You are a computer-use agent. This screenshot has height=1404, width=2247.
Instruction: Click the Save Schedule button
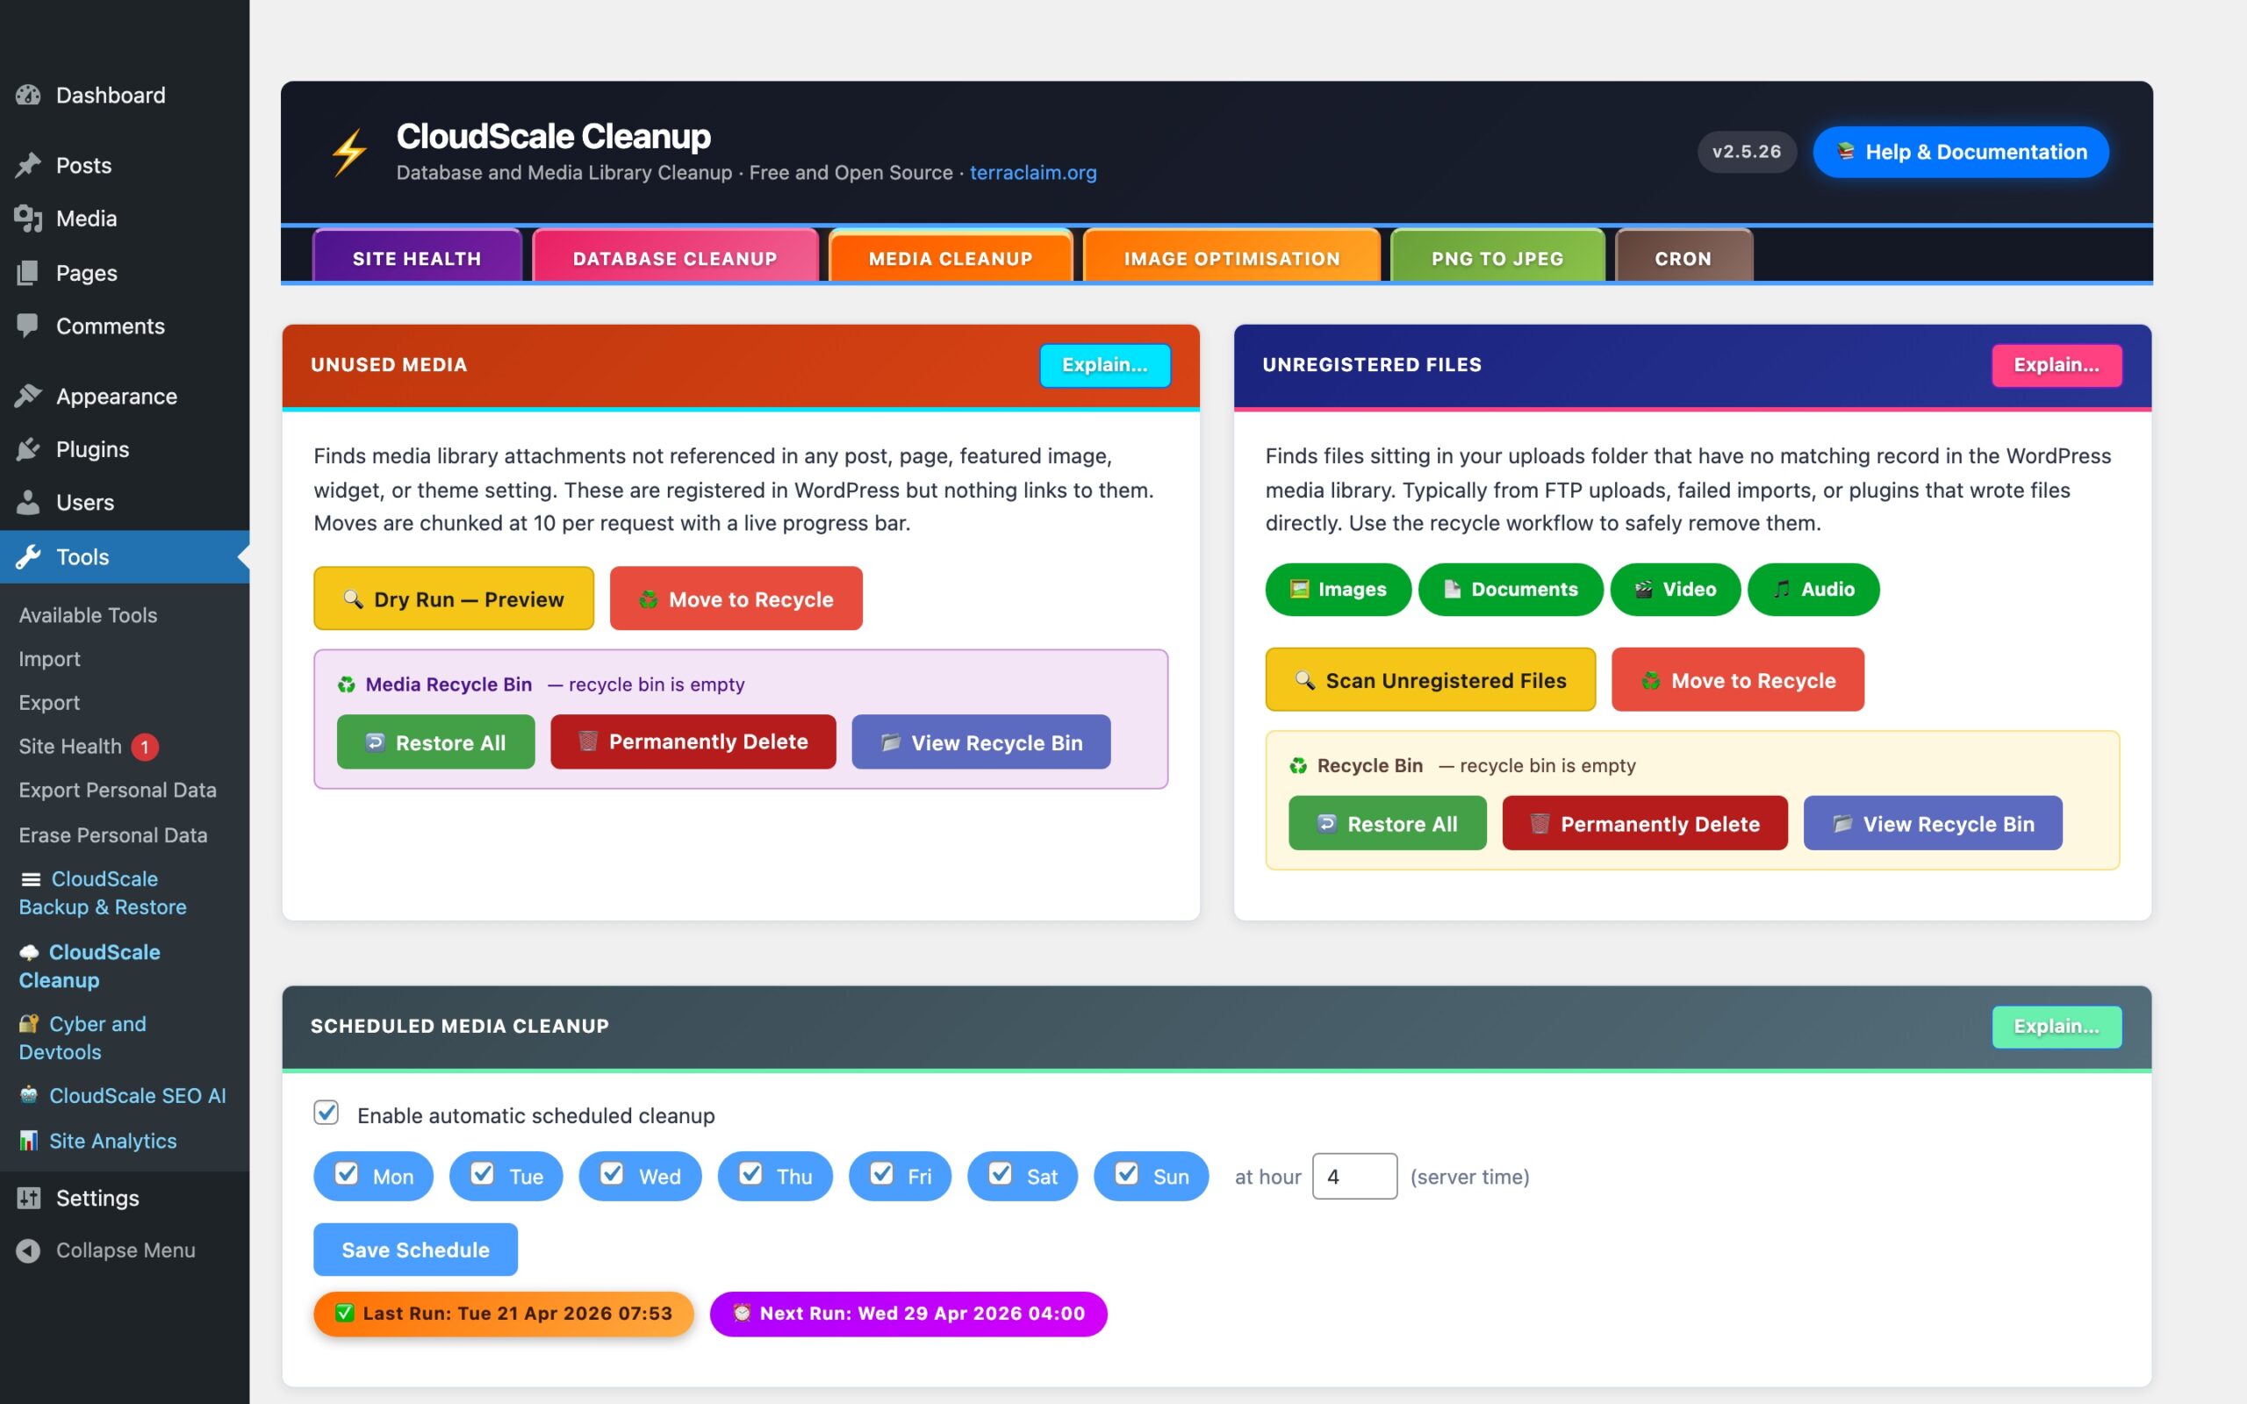point(415,1249)
